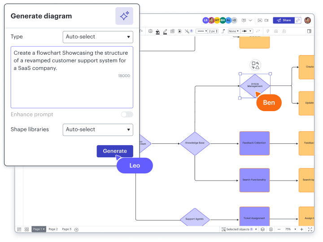Screen dimensions: 323x242
Task: Open the comments icon in header
Action: point(244,20)
